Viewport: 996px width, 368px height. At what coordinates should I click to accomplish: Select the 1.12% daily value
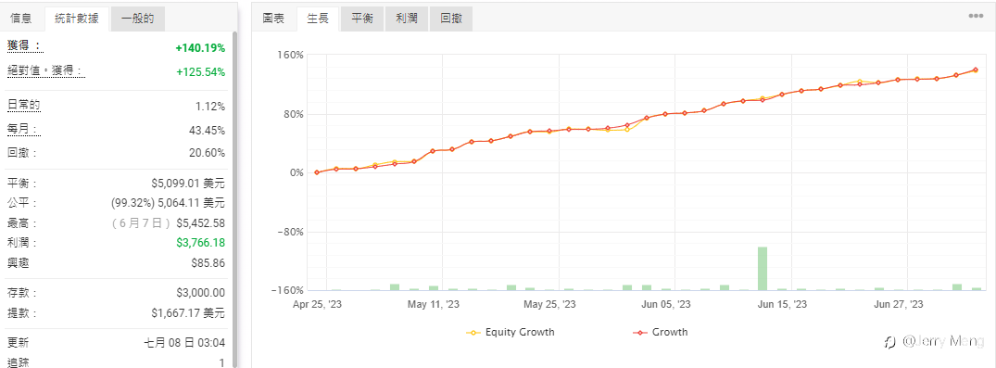(210, 107)
